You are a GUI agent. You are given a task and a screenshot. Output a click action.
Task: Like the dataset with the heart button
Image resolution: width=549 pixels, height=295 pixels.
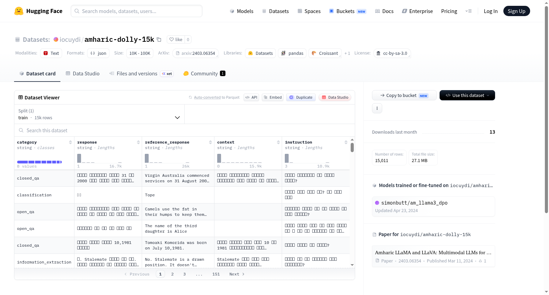point(176,39)
